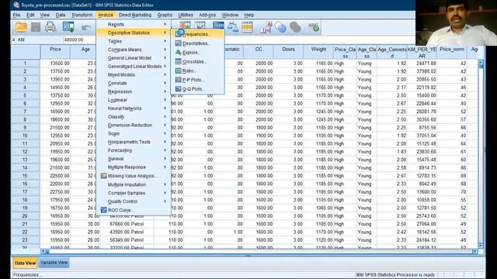Select the Price column header
Viewport: 497px width, 279px height.
click(x=55, y=52)
